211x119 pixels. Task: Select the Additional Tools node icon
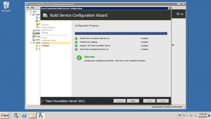(x=34, y=43)
